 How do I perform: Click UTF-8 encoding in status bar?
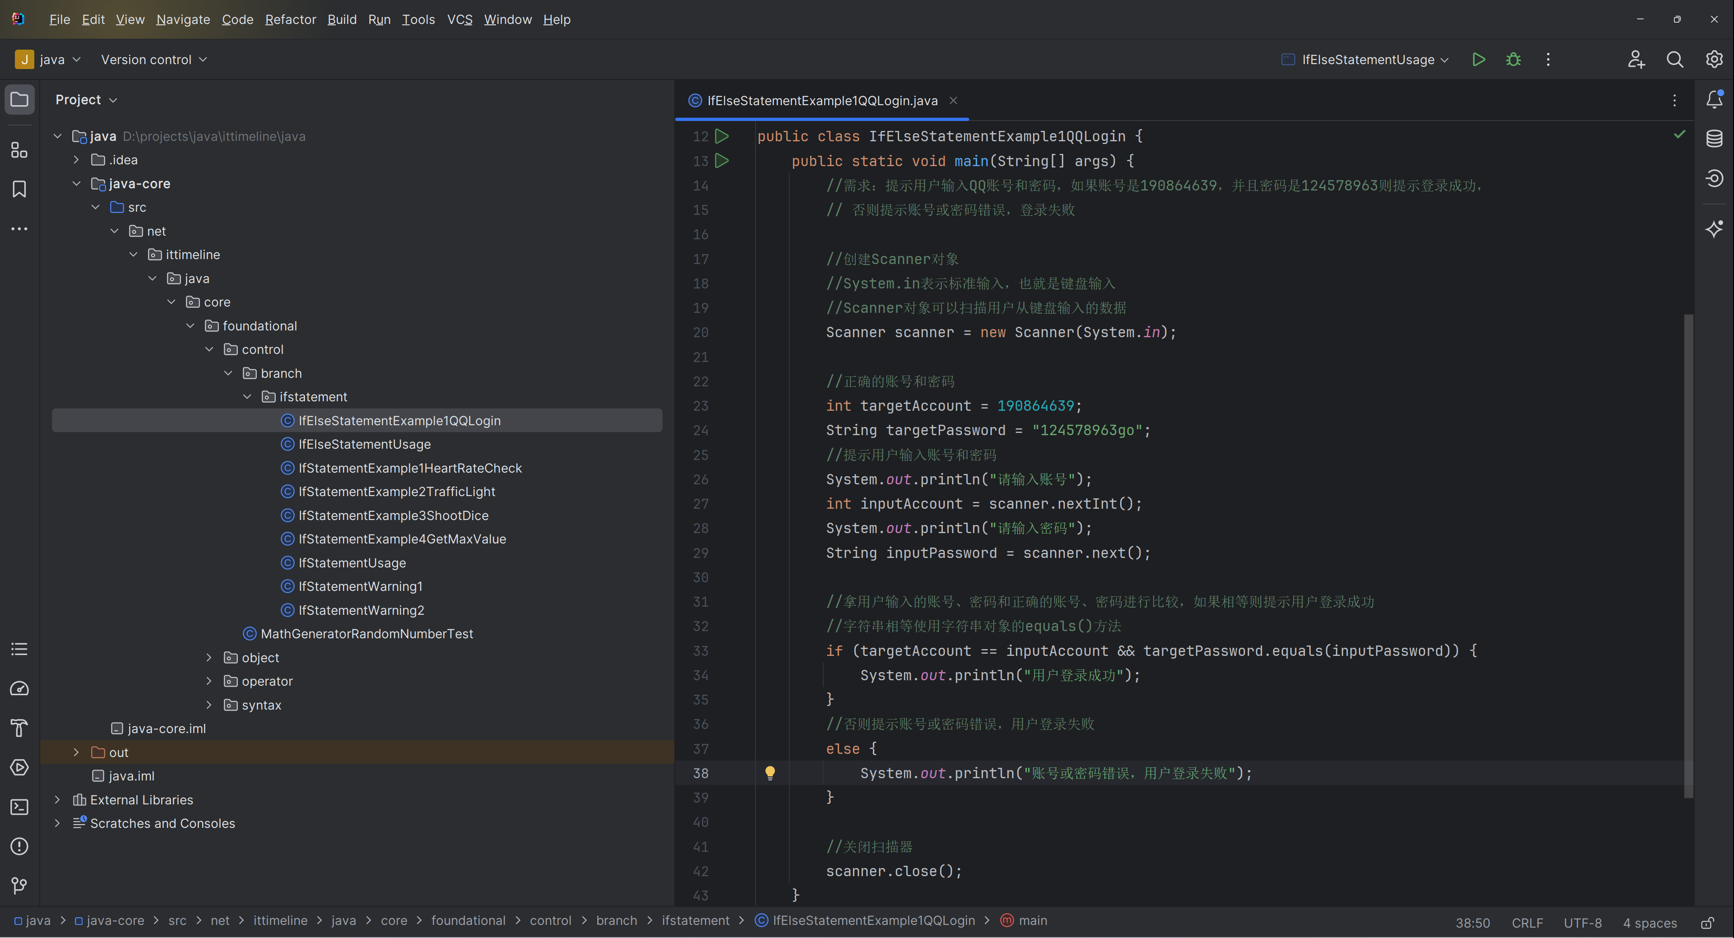(x=1582, y=923)
